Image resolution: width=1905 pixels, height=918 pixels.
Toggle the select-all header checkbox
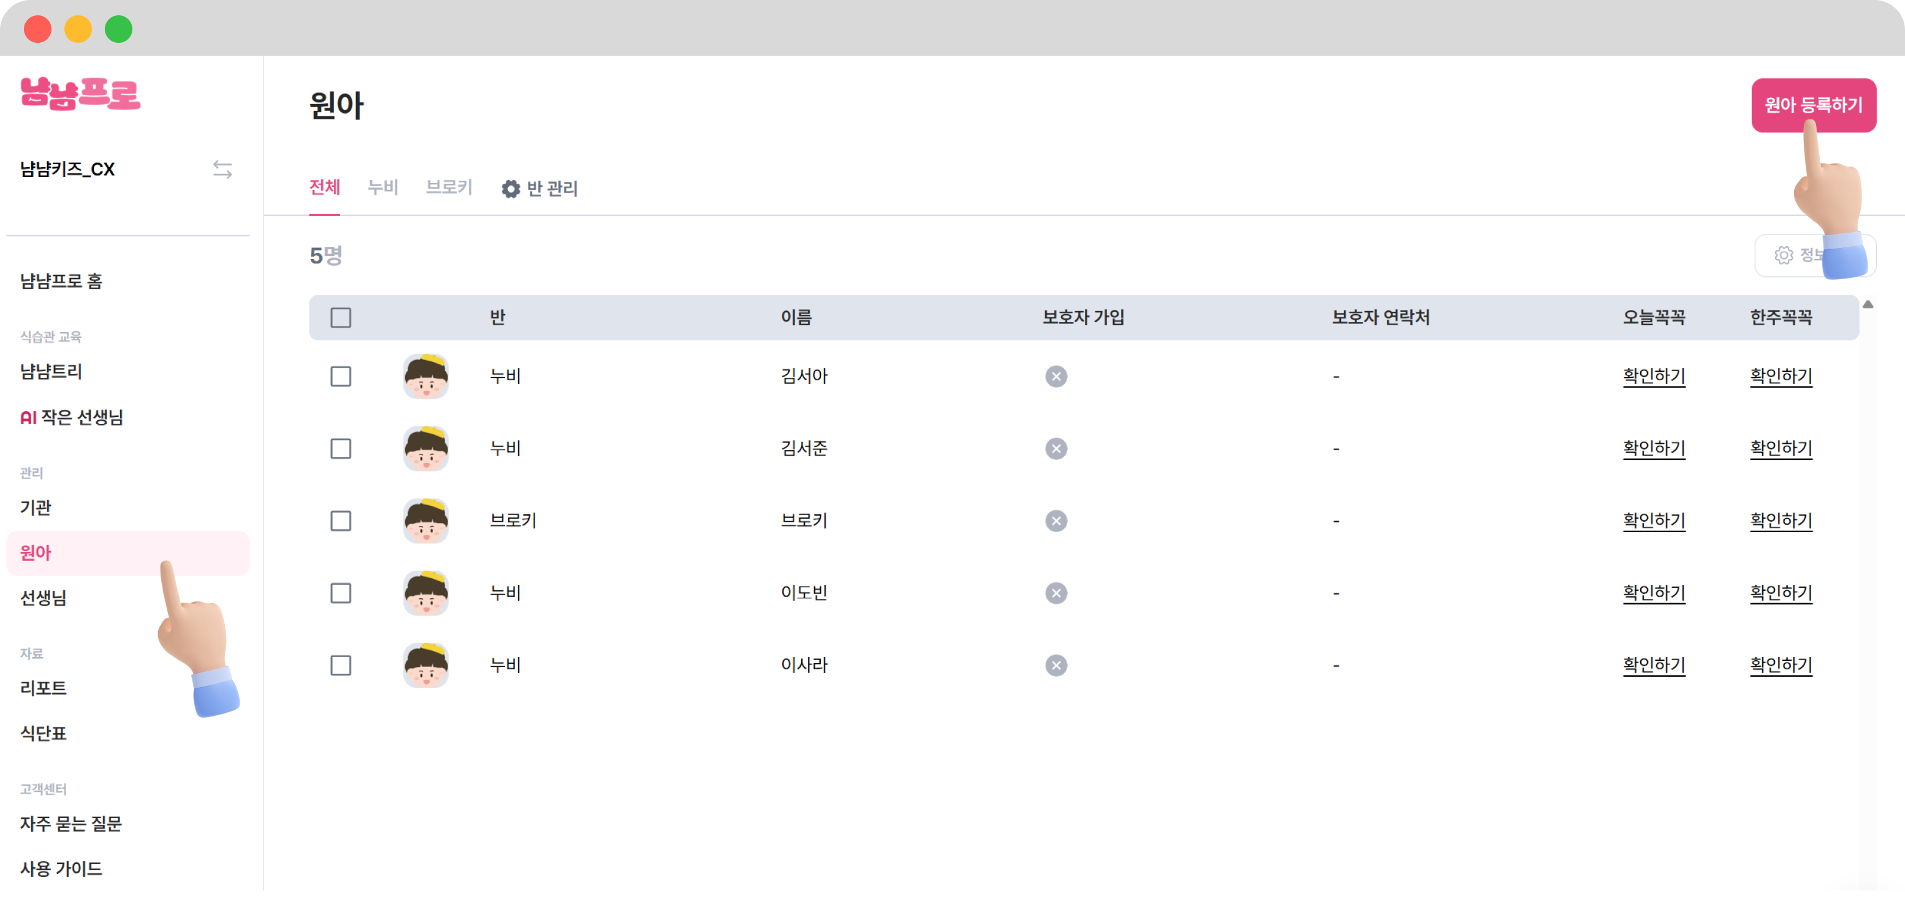pyautogui.click(x=340, y=318)
